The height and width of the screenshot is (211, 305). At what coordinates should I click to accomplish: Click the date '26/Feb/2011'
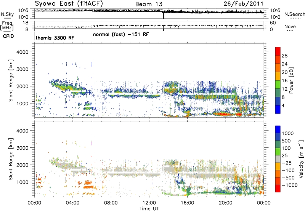click(x=243, y=4)
